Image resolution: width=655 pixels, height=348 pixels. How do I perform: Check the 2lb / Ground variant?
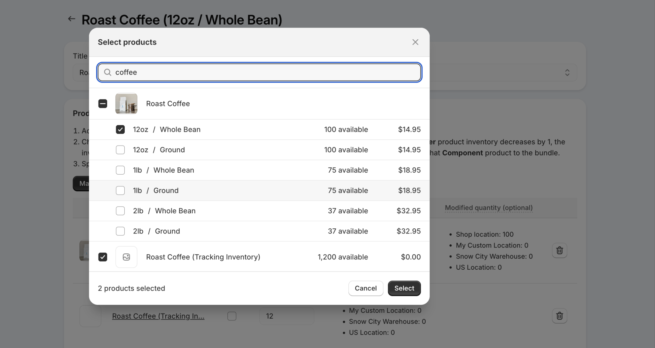[x=120, y=231]
